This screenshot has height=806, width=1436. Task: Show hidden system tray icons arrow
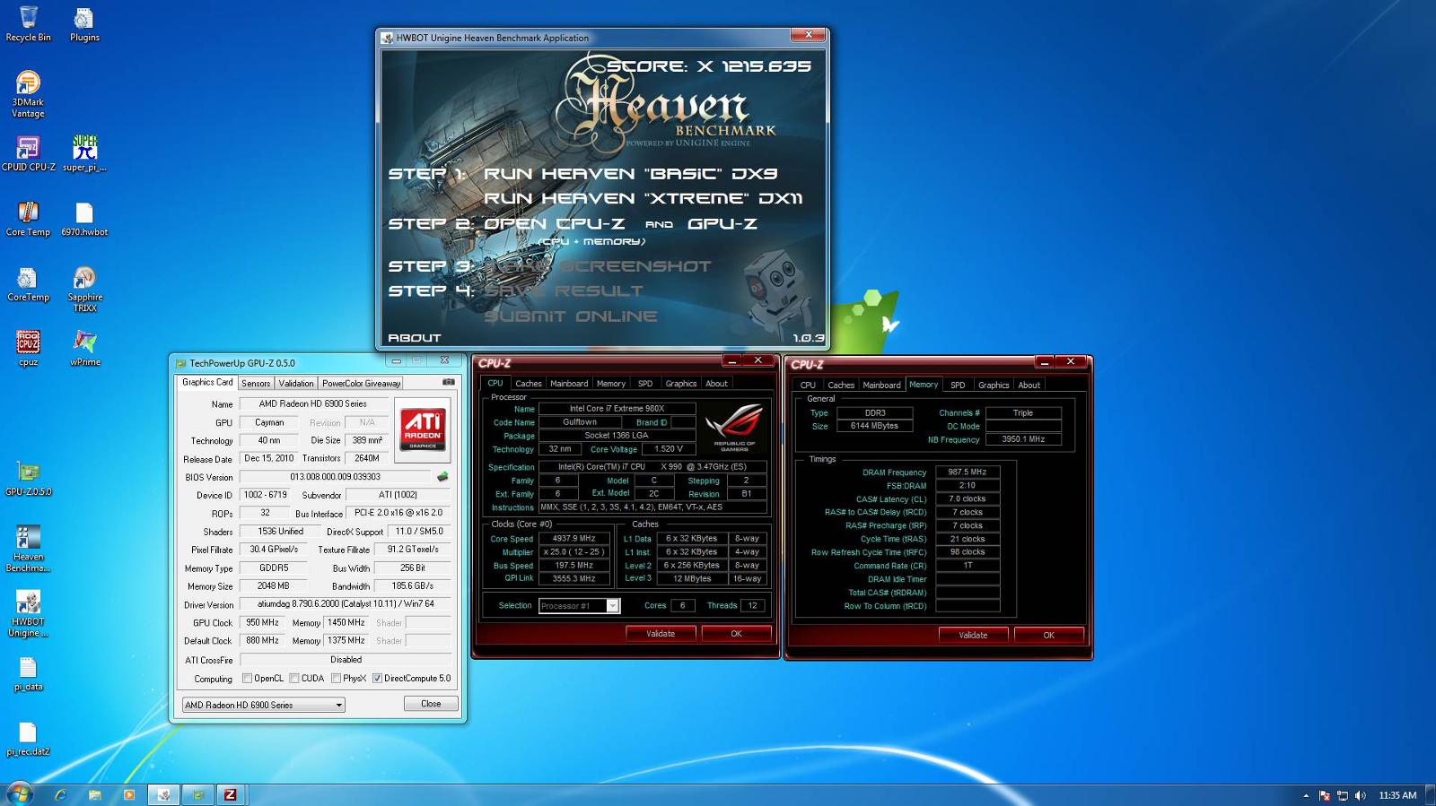pyautogui.click(x=1306, y=795)
